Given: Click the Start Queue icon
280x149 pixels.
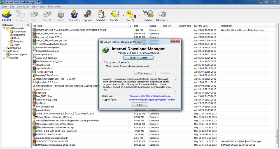Looking at the screenshot, I should point(115,14).
